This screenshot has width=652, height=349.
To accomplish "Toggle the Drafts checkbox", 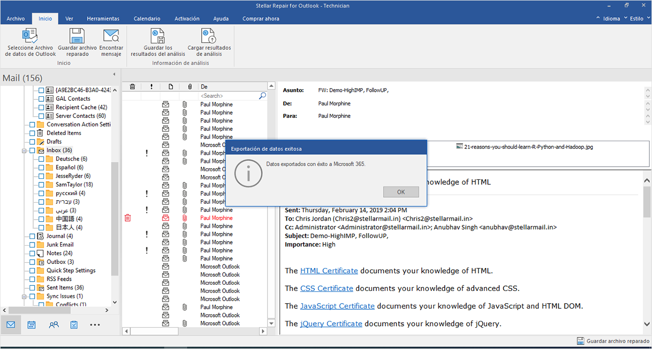I will (x=33, y=142).
